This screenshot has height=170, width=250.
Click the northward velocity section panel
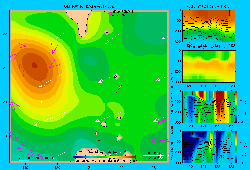click(209, 107)
